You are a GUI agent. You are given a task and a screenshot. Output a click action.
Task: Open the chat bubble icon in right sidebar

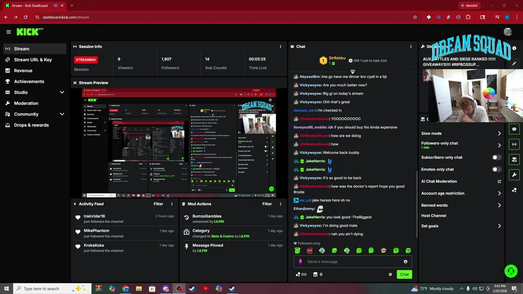coord(514,129)
